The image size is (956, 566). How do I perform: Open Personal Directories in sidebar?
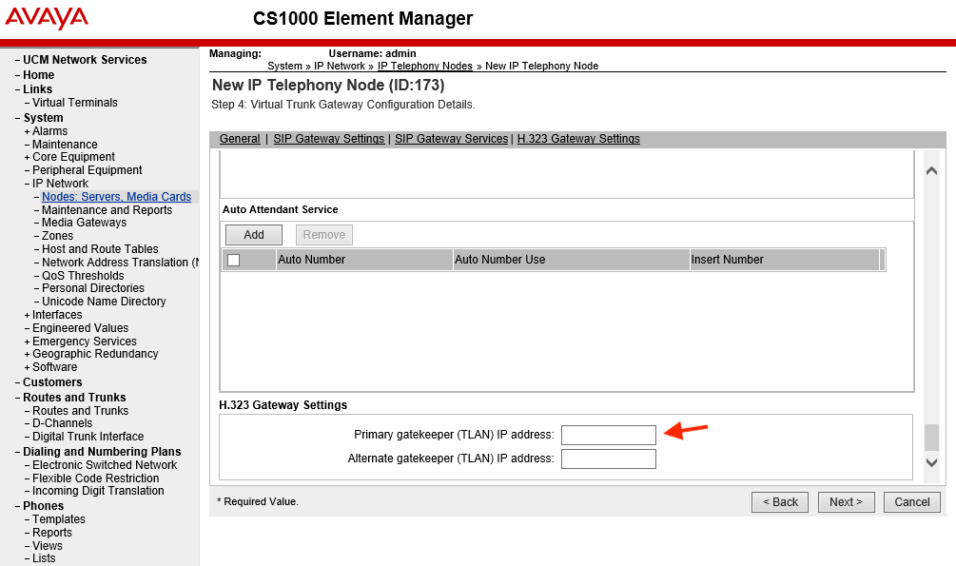[92, 288]
